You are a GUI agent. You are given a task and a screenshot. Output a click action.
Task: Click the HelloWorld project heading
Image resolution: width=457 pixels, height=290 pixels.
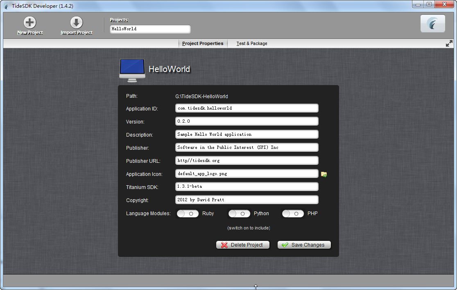tap(170, 69)
